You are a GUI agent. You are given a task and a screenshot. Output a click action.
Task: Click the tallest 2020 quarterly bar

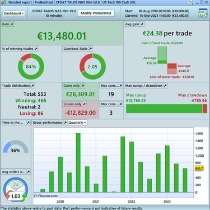click(78, 163)
